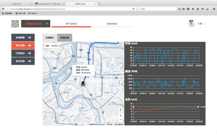Close the API Playground tab

[63, 4]
